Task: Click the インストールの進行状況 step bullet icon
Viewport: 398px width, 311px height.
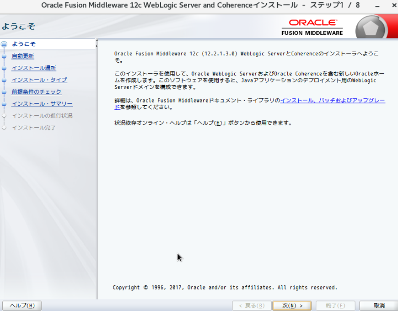Action: (4, 116)
